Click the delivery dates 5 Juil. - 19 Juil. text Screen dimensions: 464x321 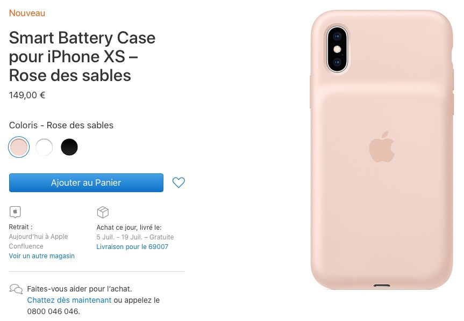click(x=122, y=237)
